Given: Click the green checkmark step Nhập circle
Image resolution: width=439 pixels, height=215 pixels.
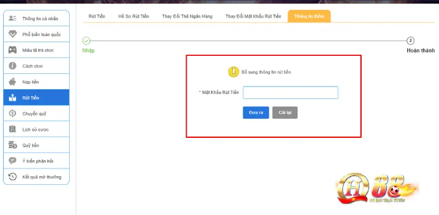Looking at the screenshot, I should click(x=86, y=41).
